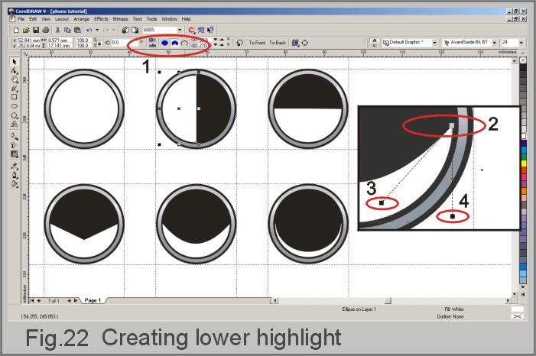Launch Corel application launcher icon
Viewport: 536px width, 356px height.
[191, 30]
